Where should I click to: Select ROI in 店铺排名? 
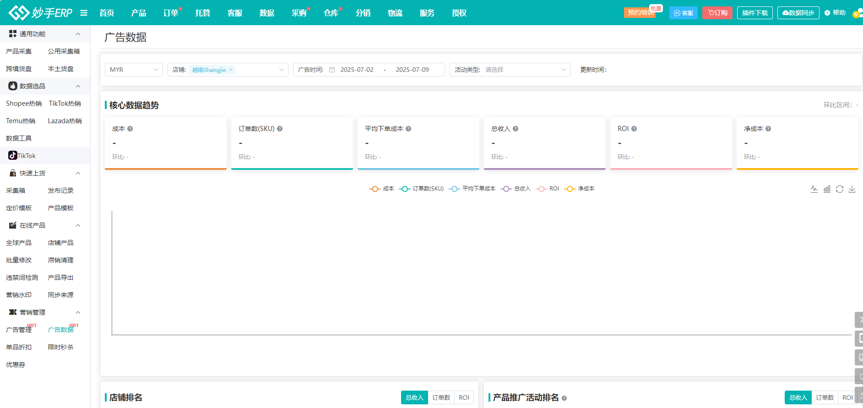pos(464,397)
